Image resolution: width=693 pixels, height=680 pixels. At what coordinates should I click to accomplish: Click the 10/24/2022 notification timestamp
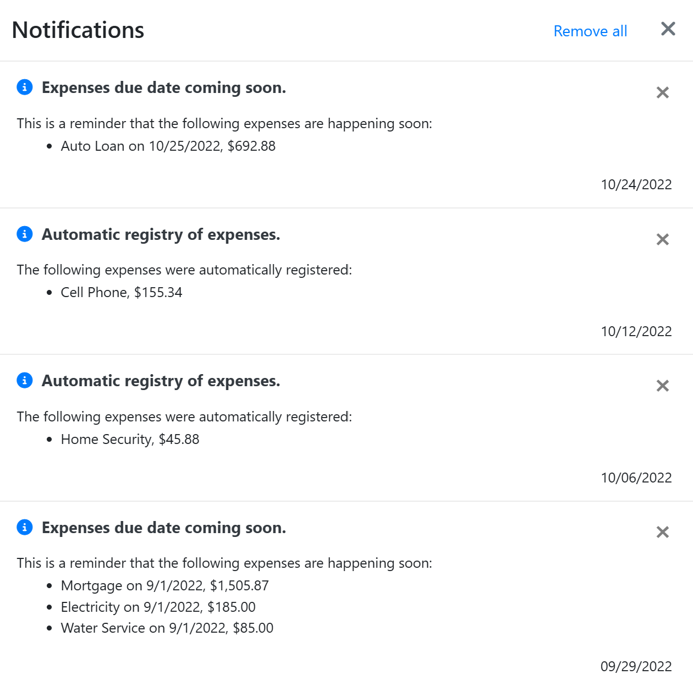(636, 184)
